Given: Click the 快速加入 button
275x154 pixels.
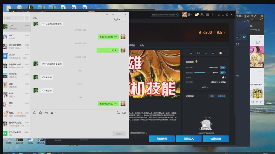Looking at the screenshot, I should coord(189,139).
